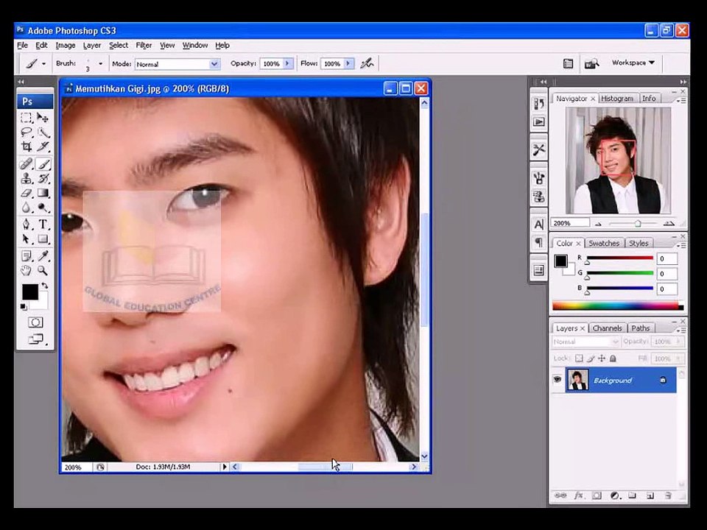Toggle lock position

[602, 358]
